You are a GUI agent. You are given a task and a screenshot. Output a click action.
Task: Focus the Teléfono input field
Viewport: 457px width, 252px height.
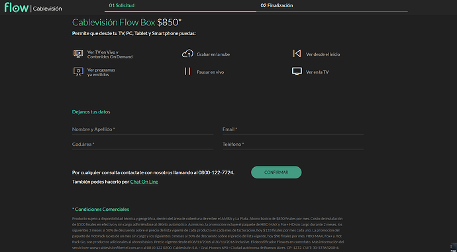click(x=293, y=145)
